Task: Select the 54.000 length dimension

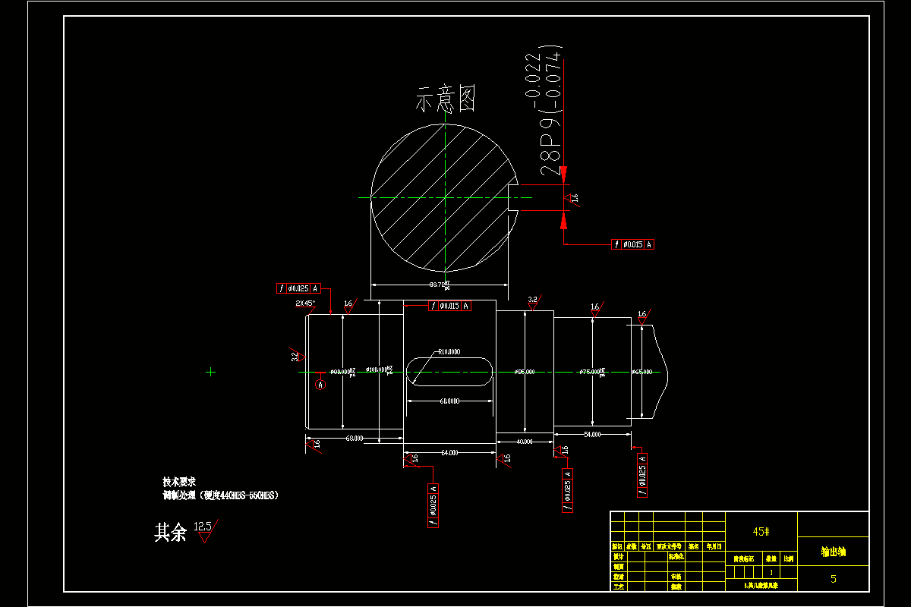Action: pos(592,434)
